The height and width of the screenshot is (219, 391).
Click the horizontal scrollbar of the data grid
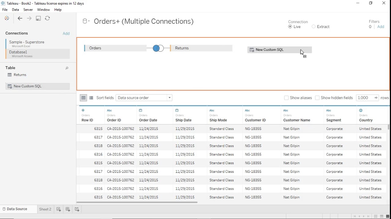point(137,202)
